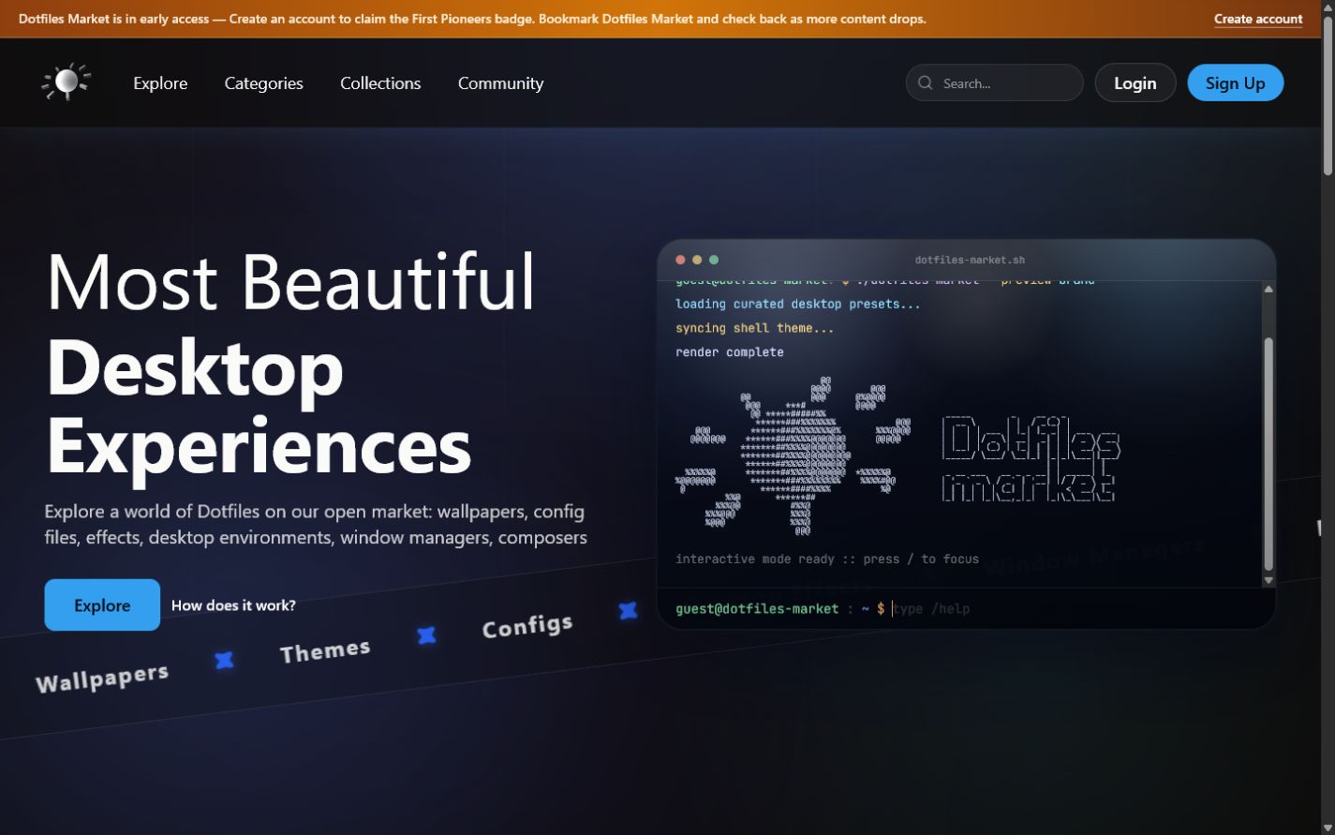1335x835 pixels.
Task: Focus the Search input field
Action: coord(994,82)
